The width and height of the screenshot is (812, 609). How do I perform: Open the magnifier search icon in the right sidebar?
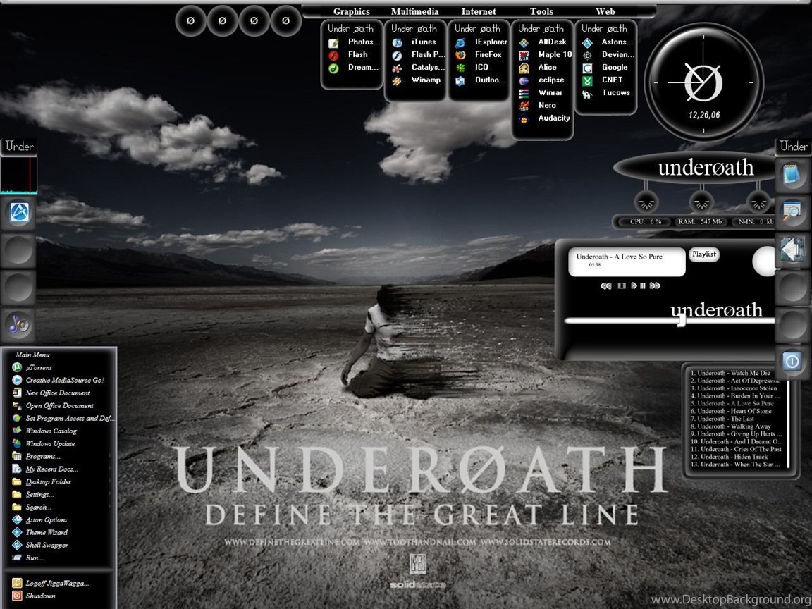coord(791,211)
